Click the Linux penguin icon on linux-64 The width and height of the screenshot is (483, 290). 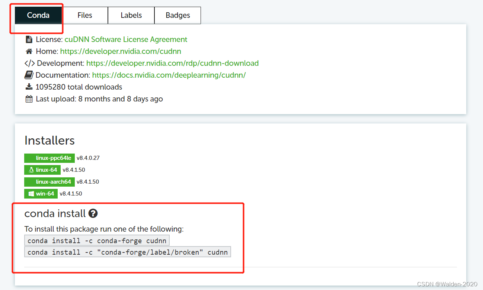[x=31, y=170]
